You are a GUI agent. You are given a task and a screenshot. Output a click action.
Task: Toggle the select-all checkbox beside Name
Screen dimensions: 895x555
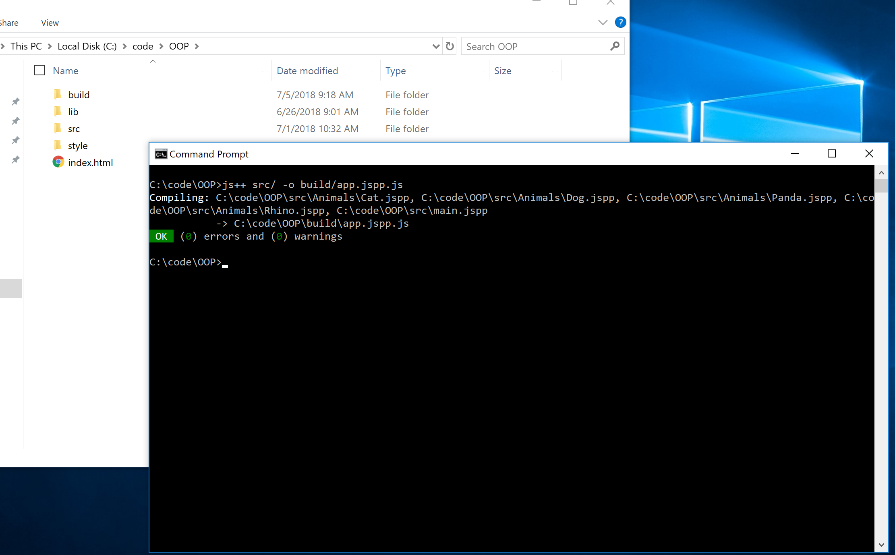(39, 70)
